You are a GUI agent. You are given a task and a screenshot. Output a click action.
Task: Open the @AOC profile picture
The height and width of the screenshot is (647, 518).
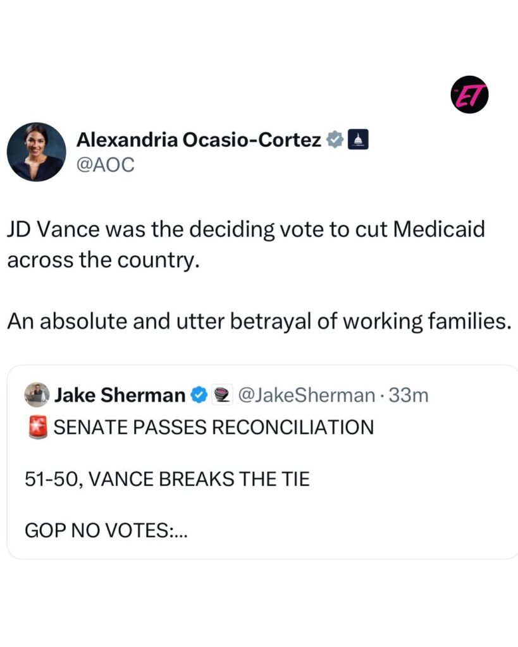pos(37,152)
